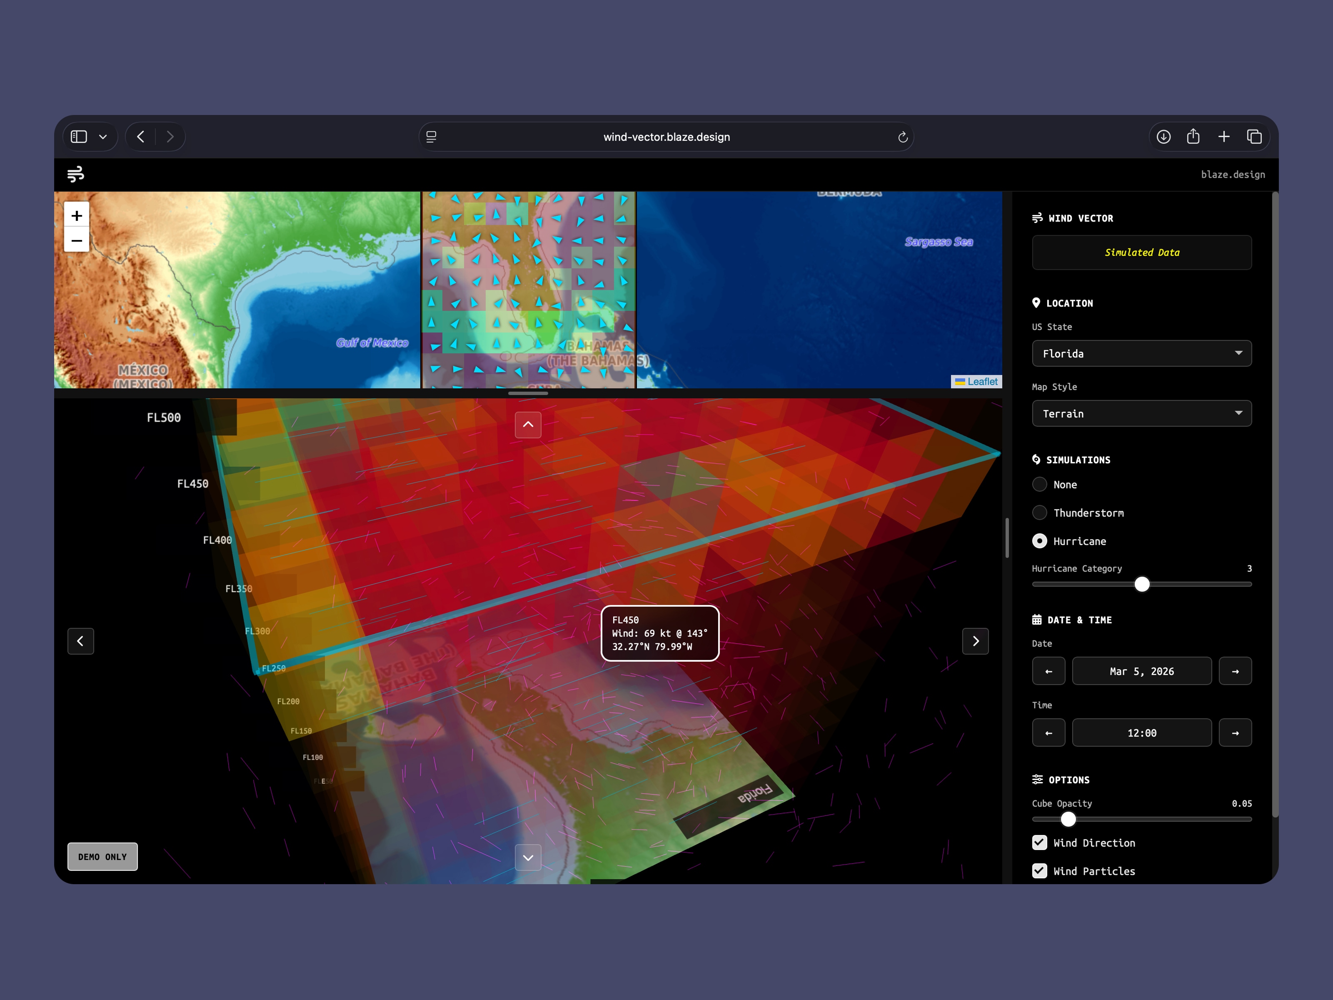Viewport: 1333px width, 1000px height.
Task: Expand the browser sidebar chevron menu
Action: [x=103, y=137]
